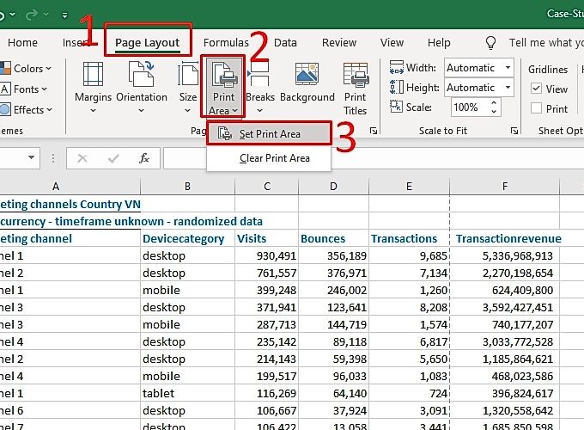Select column D header
The image size is (584, 430).
coord(333,186)
